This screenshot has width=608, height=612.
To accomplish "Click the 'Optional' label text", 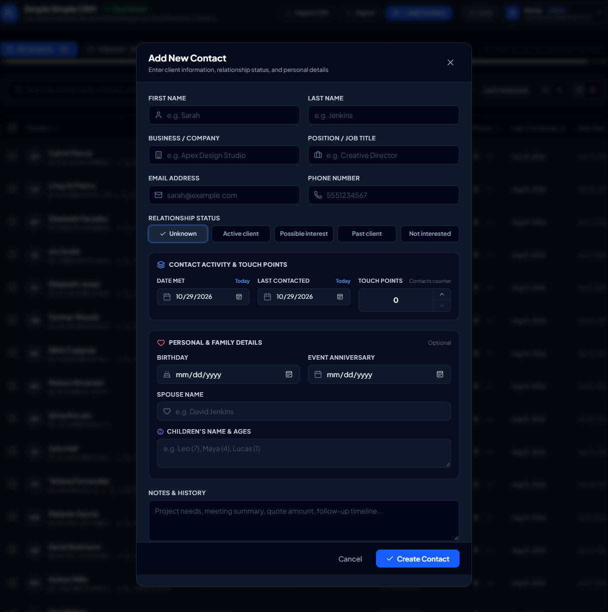I will [x=439, y=343].
